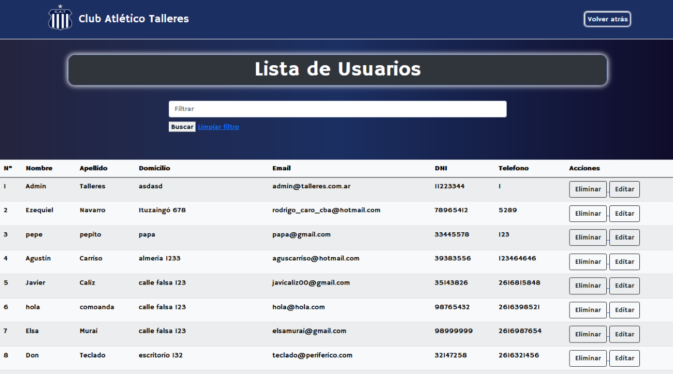Viewport: 673px width, 374px height.
Task: Click email hola@hola.com
Action: pyautogui.click(x=299, y=307)
